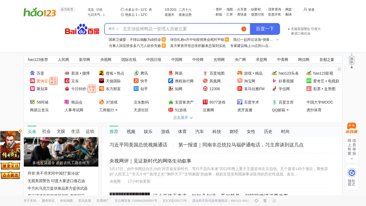Close the floating game advertisement
The height and width of the screenshot is (206, 366).
pos(20,131)
